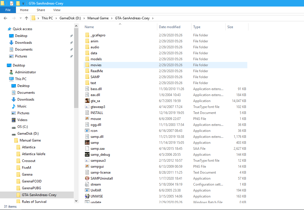Select the sampaux3 font file icon

pos(87,161)
